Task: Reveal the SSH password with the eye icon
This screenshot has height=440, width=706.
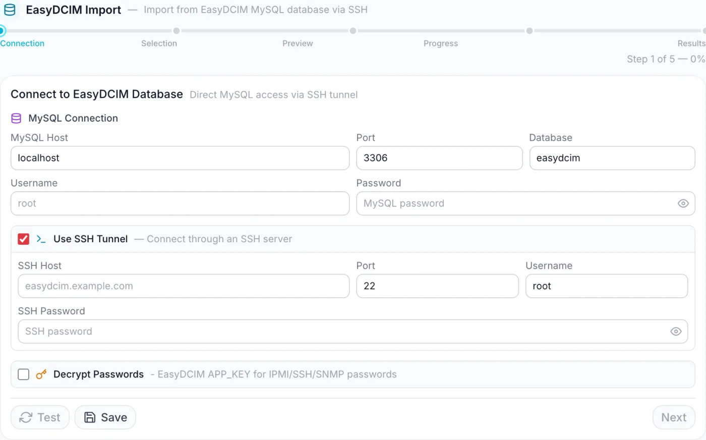Action: (676, 332)
